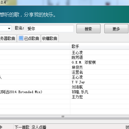This screenshot has height=129, width=129.
Task: Click the song title ending Extended Mix)
Action: coord(21,92)
